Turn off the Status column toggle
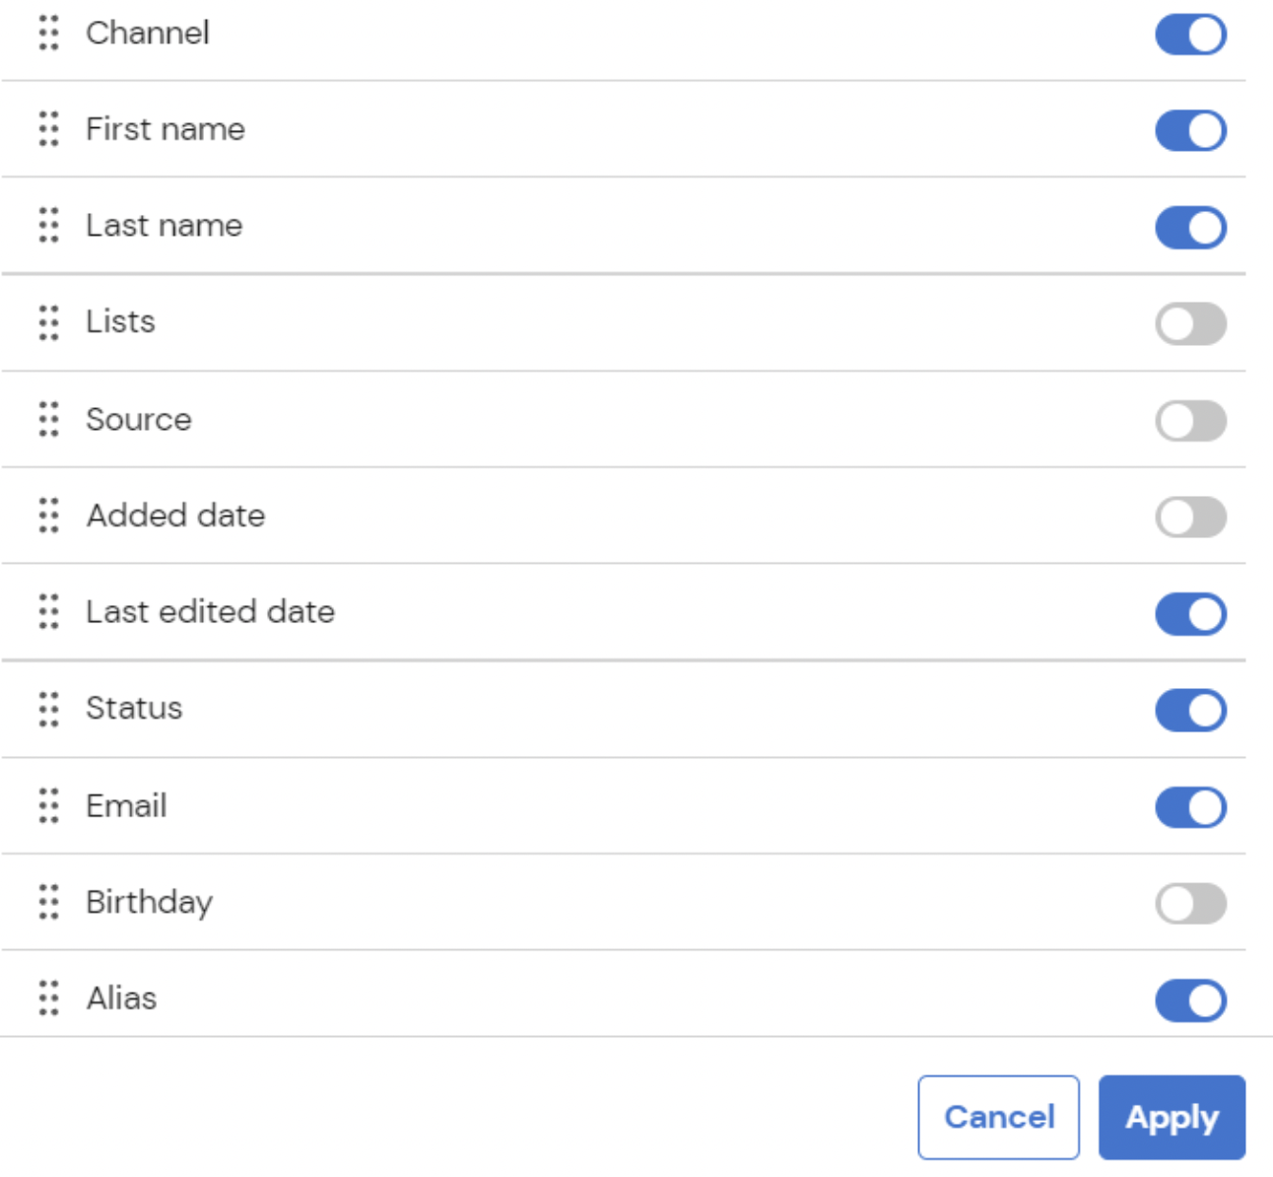1273x1177 pixels. point(1190,710)
